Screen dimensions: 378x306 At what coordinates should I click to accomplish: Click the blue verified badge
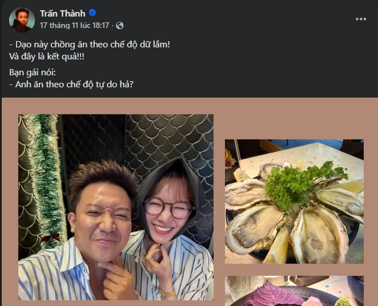(93, 13)
